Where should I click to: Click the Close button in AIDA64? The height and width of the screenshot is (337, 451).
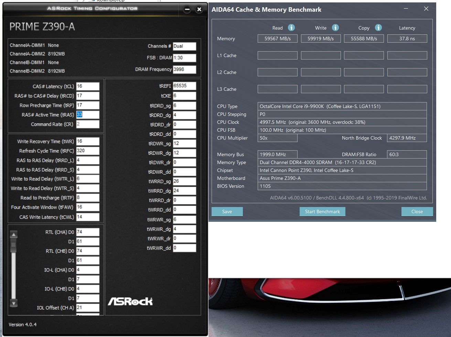(417, 211)
